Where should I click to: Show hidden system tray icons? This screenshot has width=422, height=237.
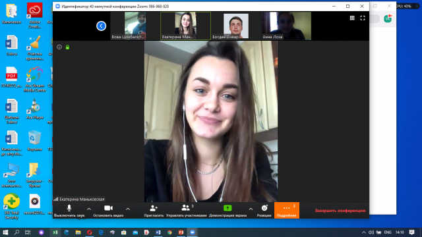363,232
